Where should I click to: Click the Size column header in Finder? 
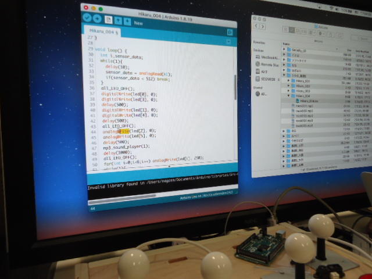pyautogui.click(x=349, y=50)
